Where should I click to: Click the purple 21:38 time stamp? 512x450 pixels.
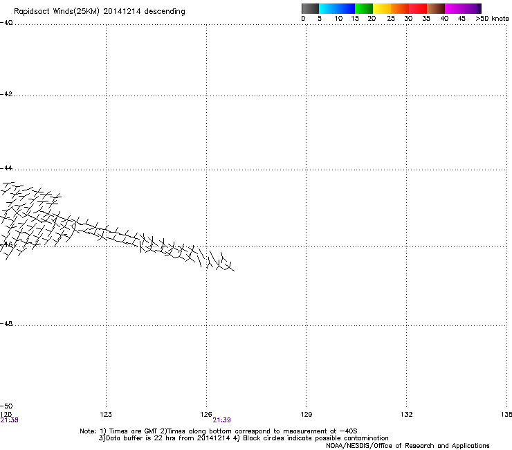[9, 420]
